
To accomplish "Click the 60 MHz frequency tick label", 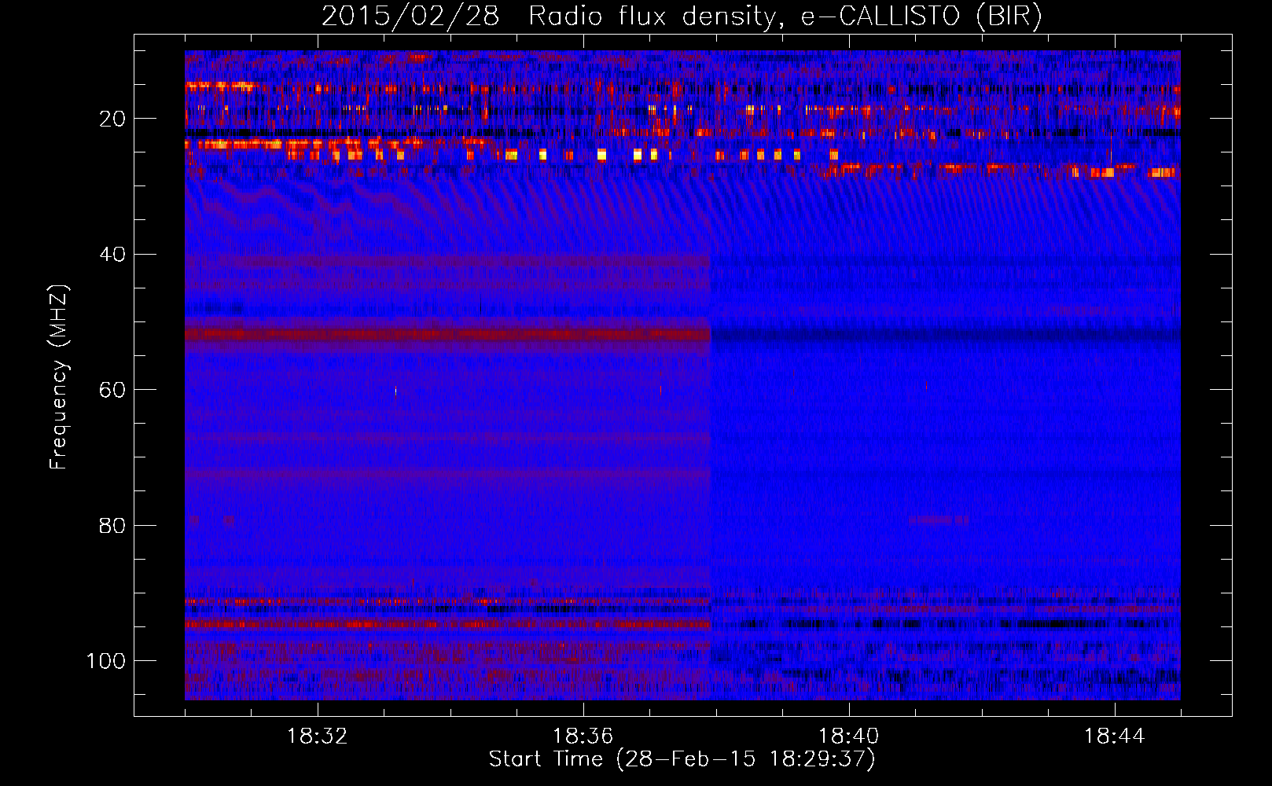I will click(x=112, y=390).
